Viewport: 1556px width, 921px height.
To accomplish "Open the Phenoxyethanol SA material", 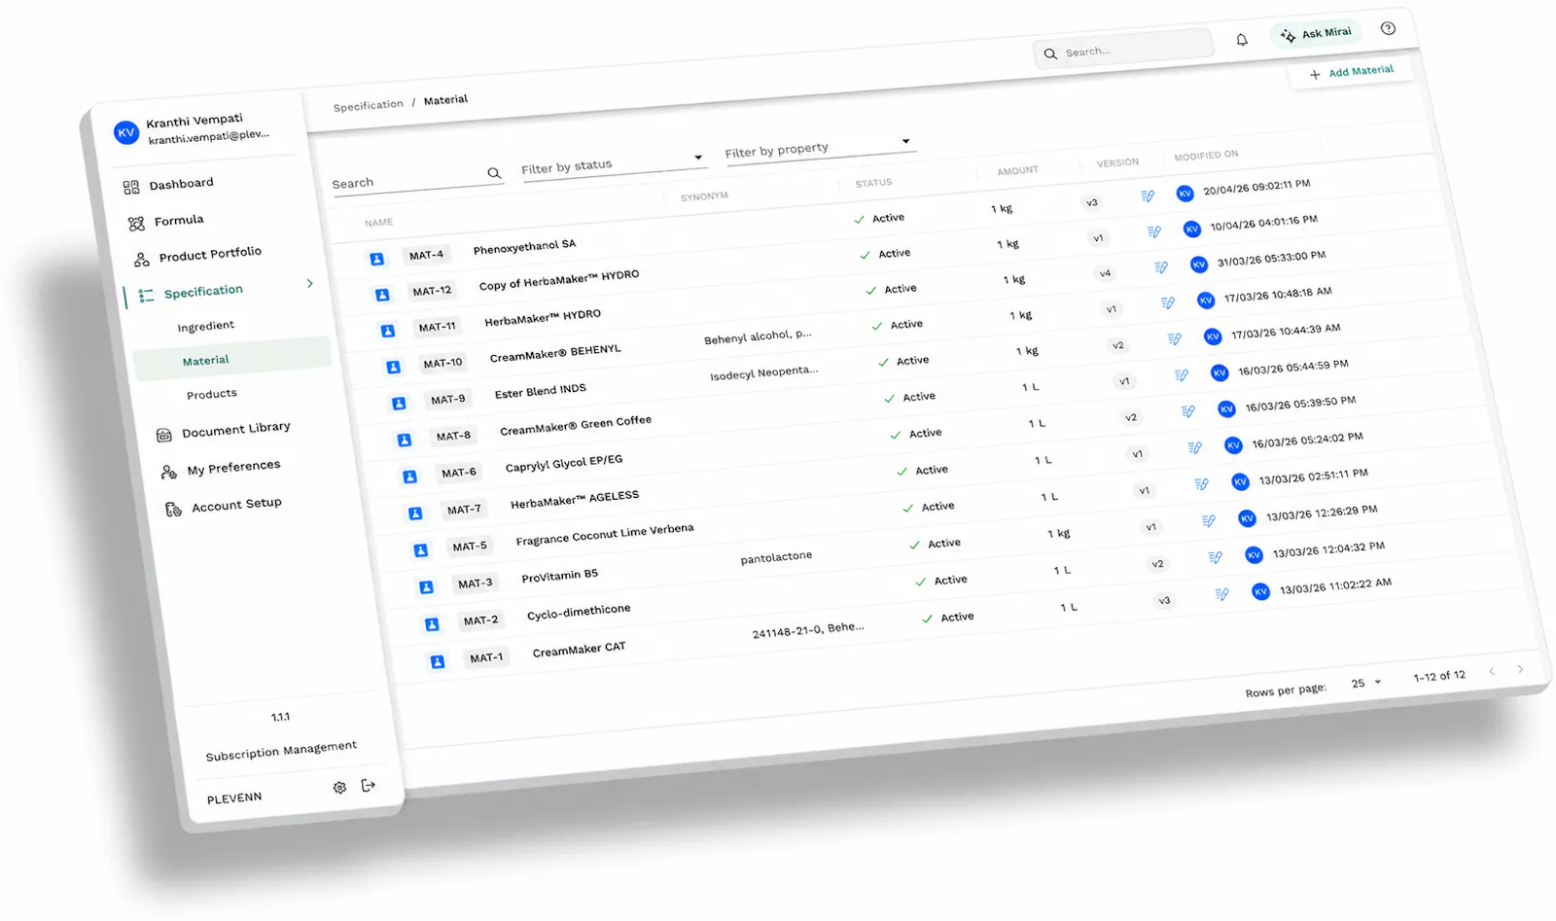I will (x=524, y=247).
